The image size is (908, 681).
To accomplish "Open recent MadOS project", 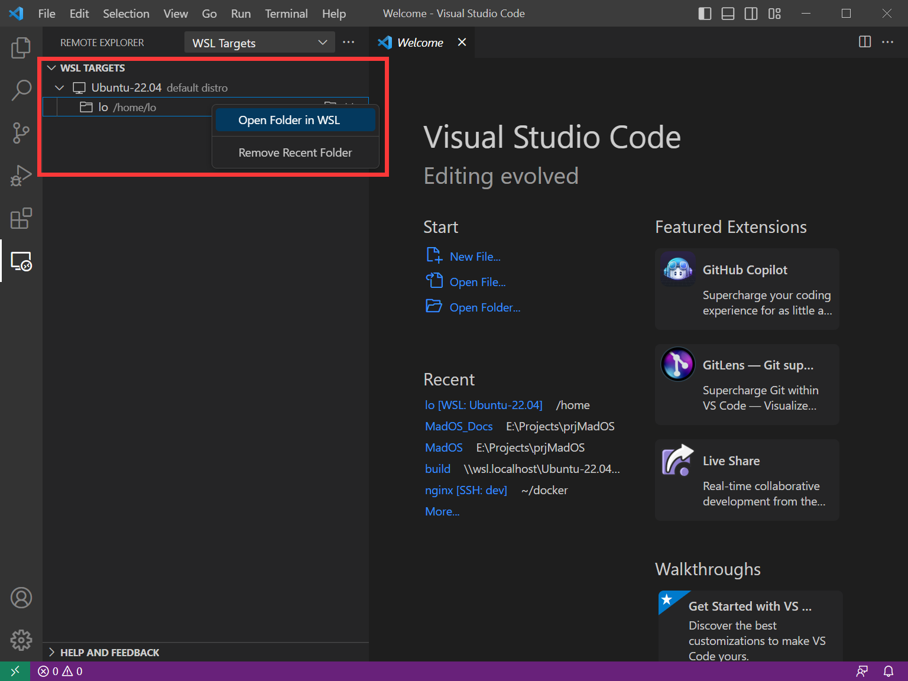I will 444,447.
